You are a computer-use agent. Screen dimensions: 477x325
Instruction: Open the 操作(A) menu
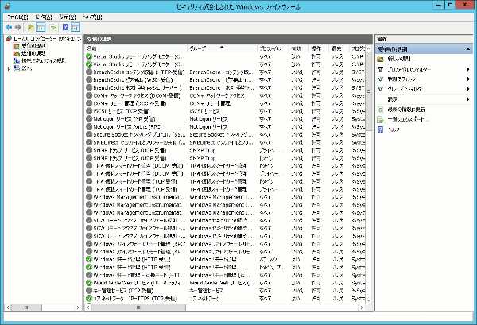[44, 17]
